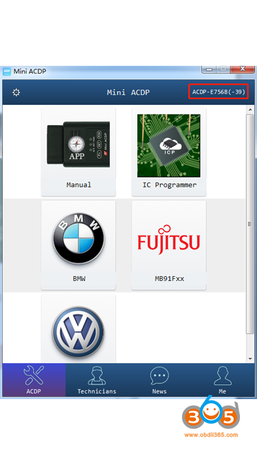Maximize the Mini ACDP window
This screenshot has width=257, height=460.
tap(223, 69)
